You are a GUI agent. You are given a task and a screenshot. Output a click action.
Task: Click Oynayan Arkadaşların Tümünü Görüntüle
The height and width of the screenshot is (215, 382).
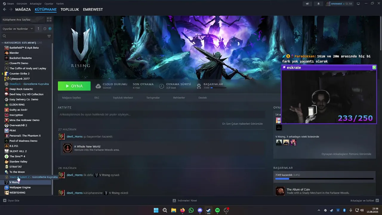click(346, 154)
